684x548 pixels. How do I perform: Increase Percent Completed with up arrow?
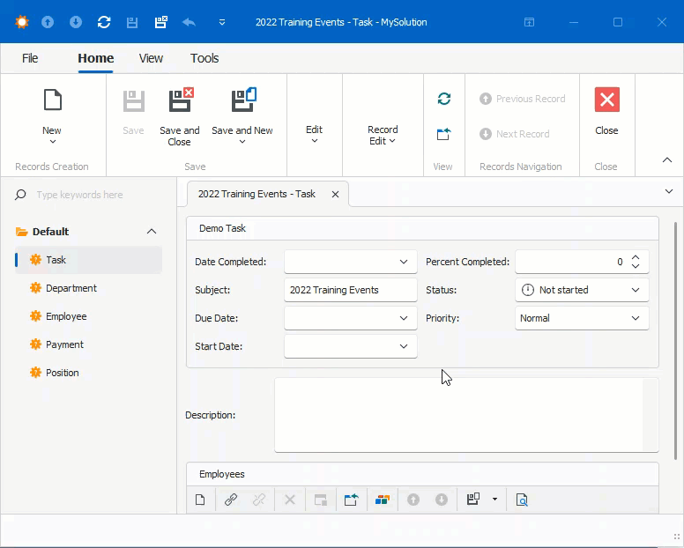636,257
